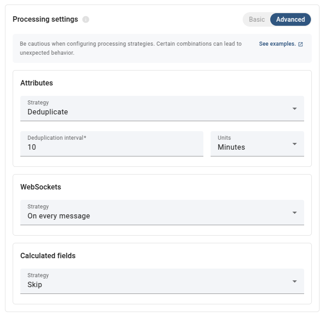Open the See examples link

coord(277,44)
